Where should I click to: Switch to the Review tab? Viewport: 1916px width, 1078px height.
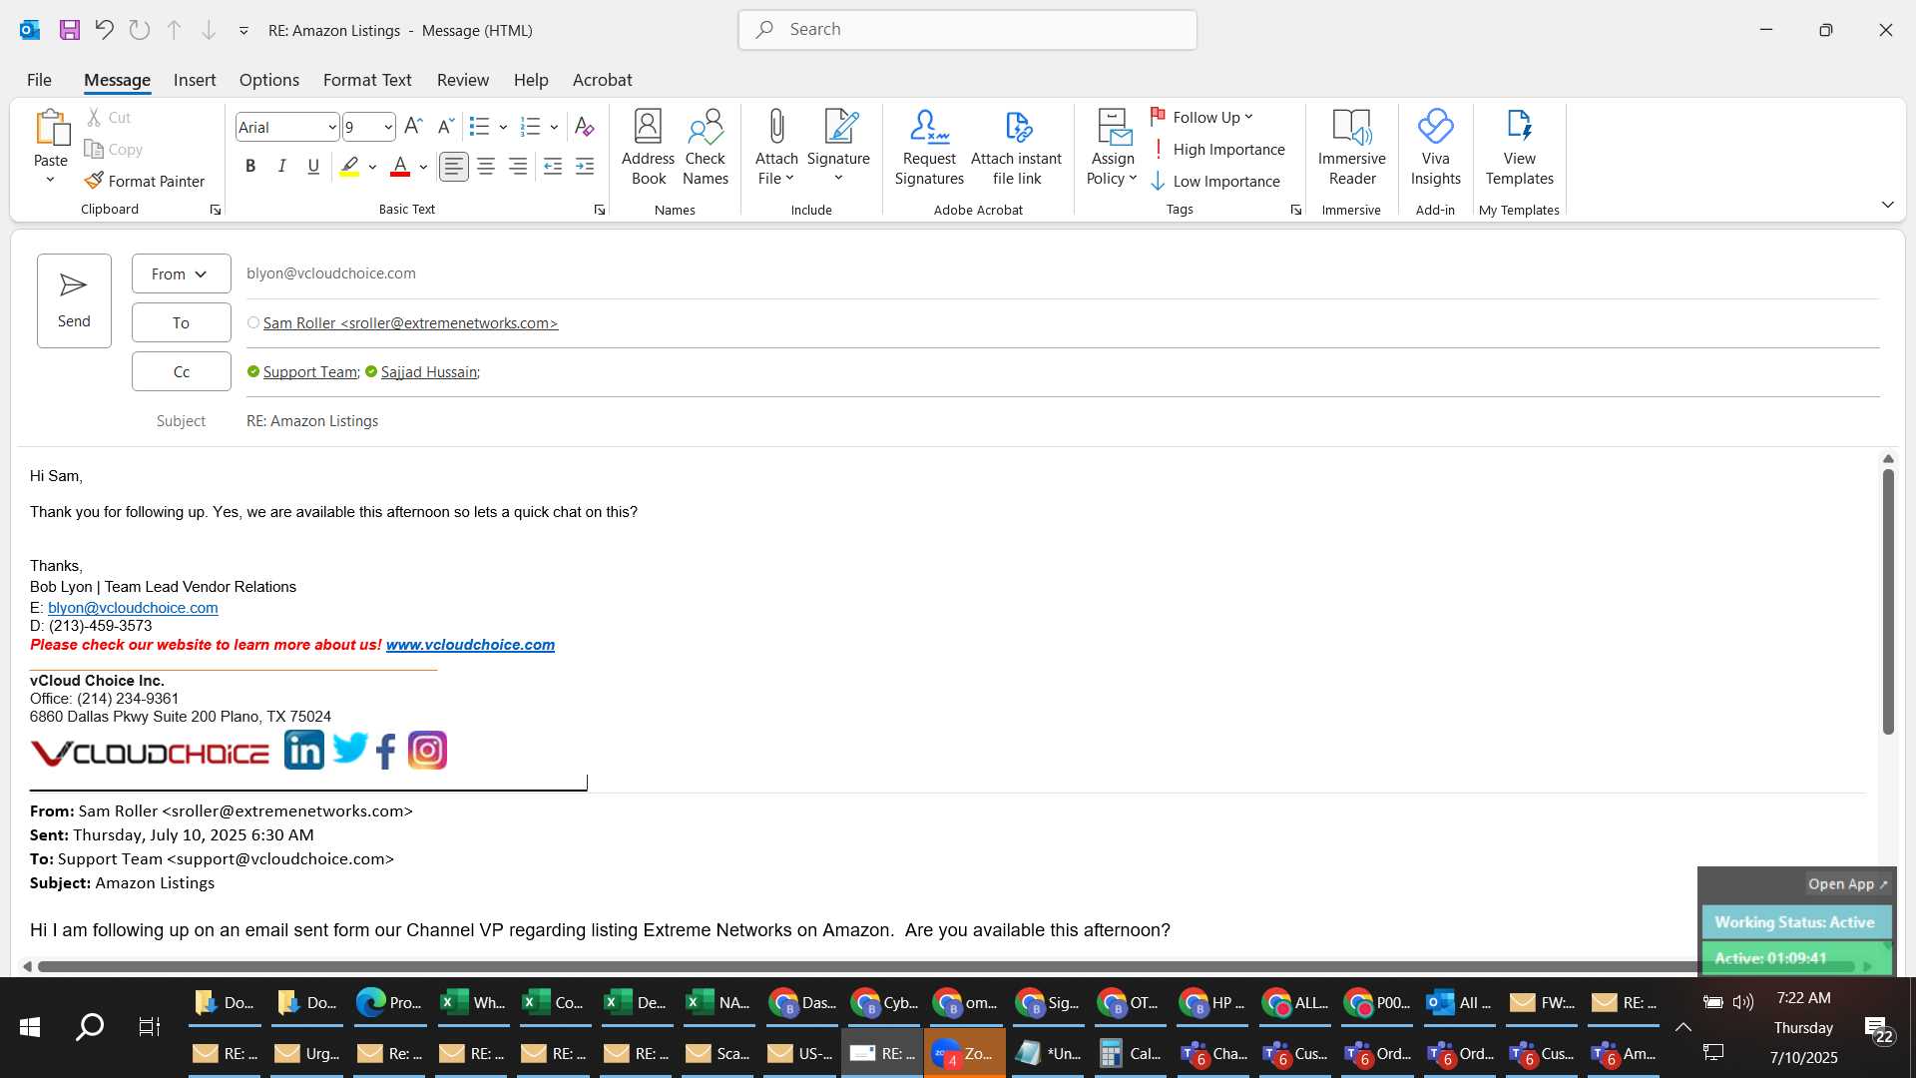pyautogui.click(x=463, y=80)
